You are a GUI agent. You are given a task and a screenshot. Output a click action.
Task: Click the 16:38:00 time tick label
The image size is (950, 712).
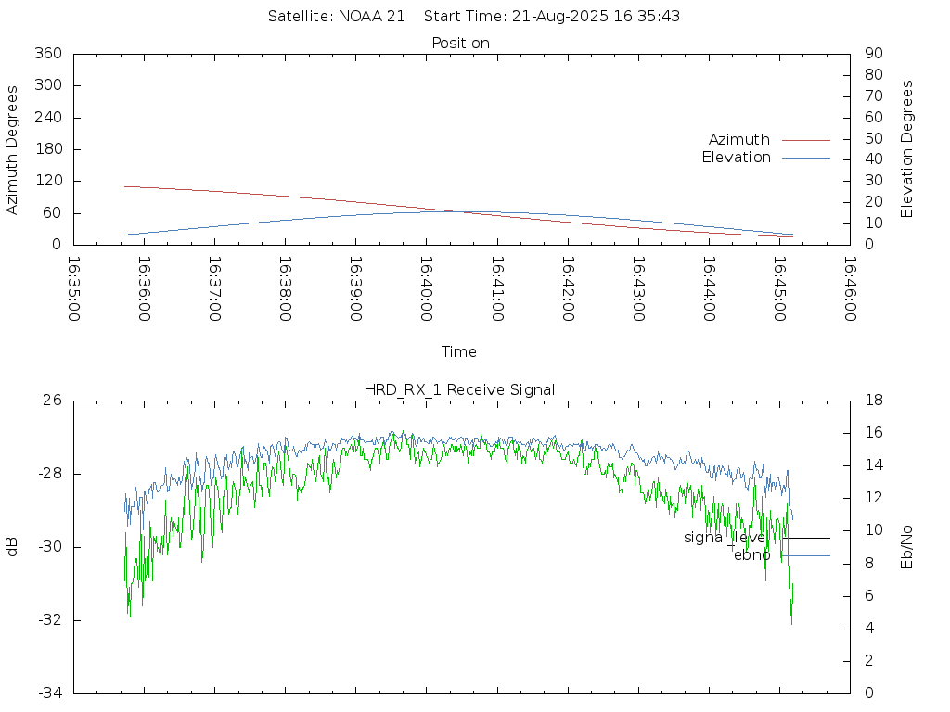coord(286,289)
